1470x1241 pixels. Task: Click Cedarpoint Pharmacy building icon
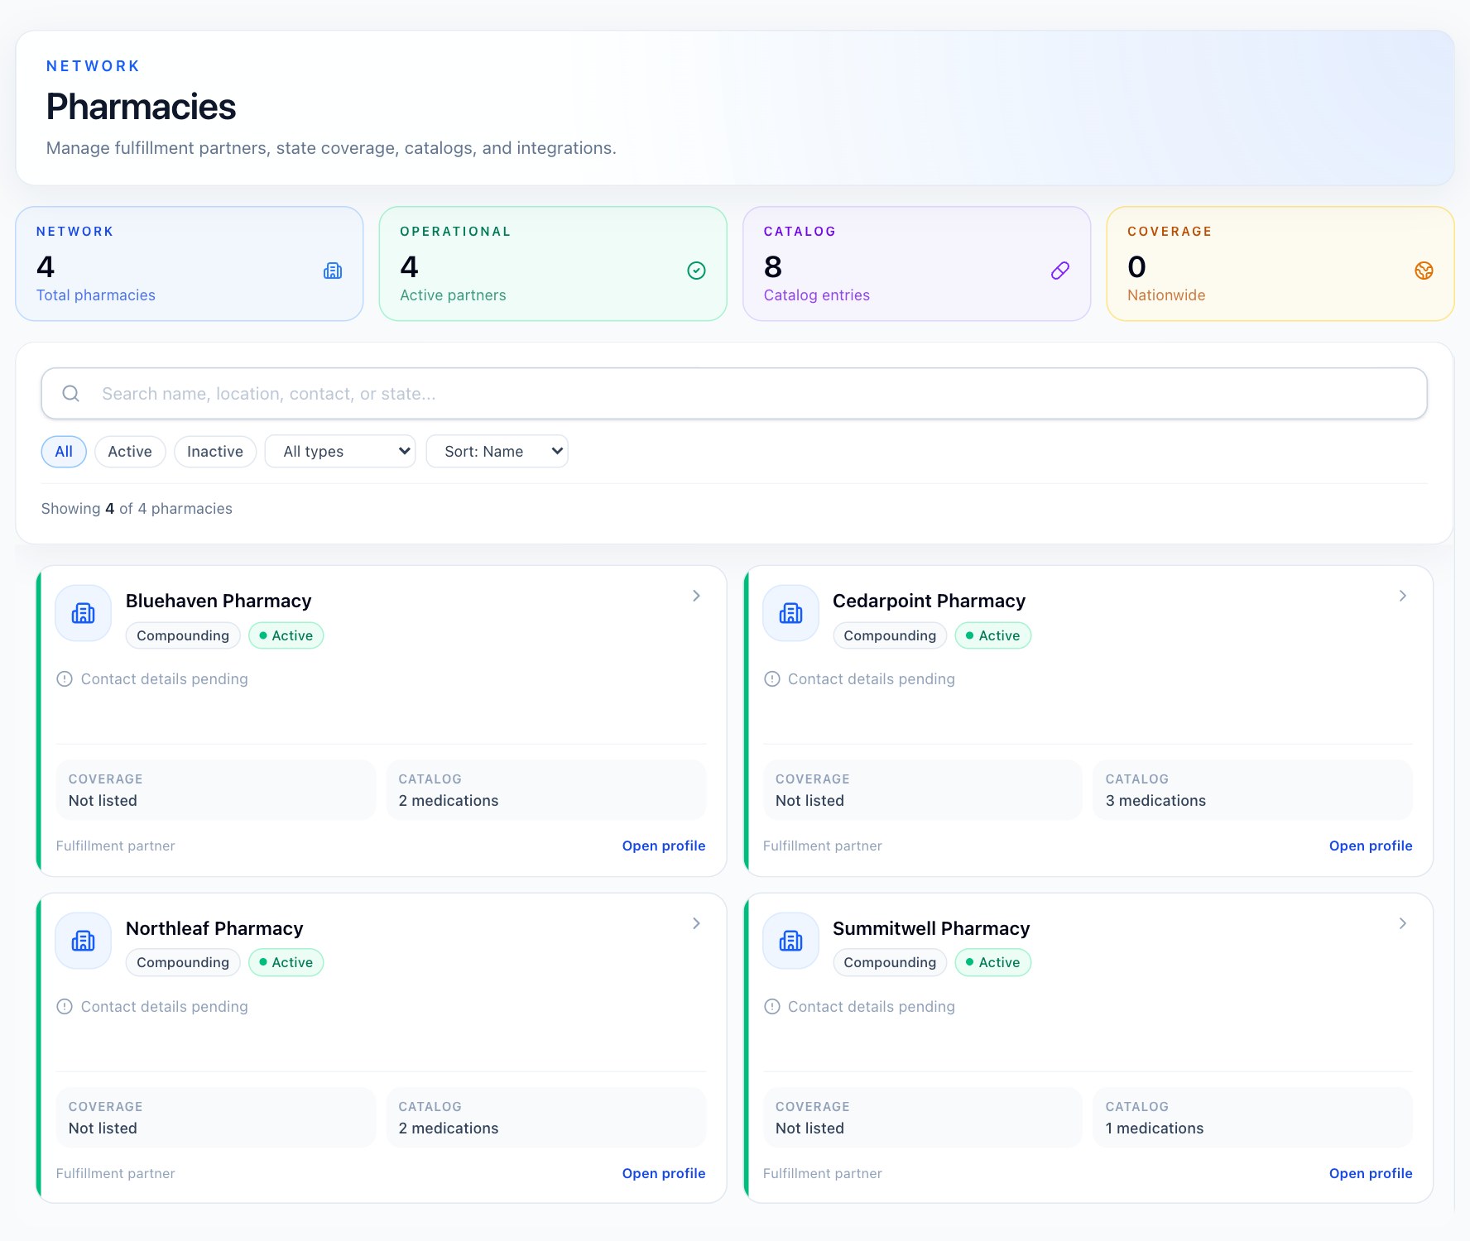790,613
